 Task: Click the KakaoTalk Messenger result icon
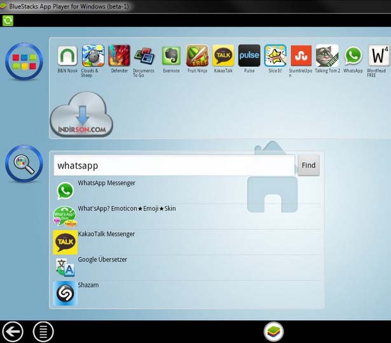tap(65, 242)
